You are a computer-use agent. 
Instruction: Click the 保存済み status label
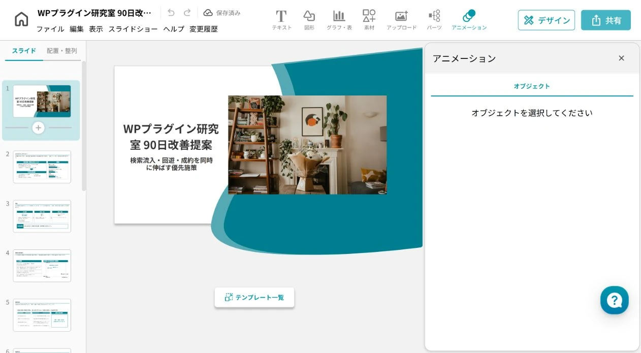(x=228, y=13)
